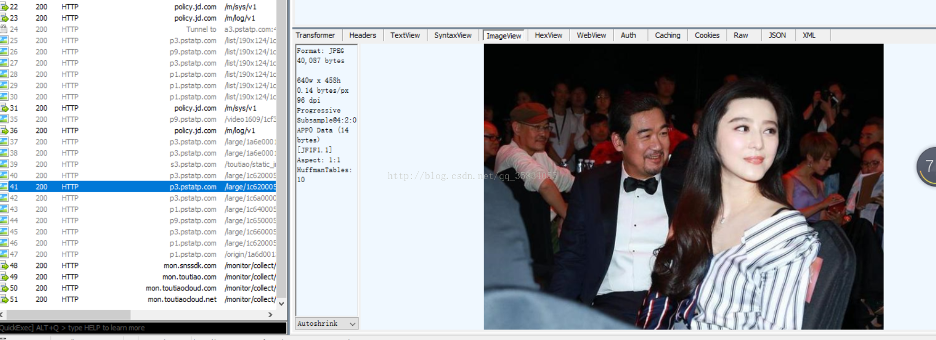Click the POST icon of session 23
This screenshot has width=936, height=340.
tap(4, 18)
